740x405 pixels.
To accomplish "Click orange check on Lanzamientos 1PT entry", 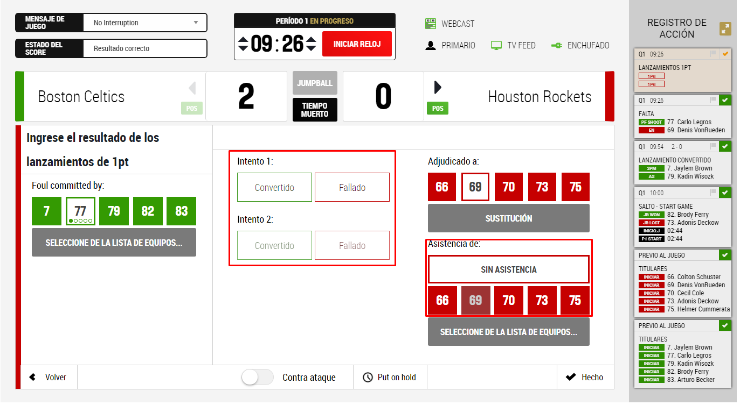I will (x=725, y=54).
